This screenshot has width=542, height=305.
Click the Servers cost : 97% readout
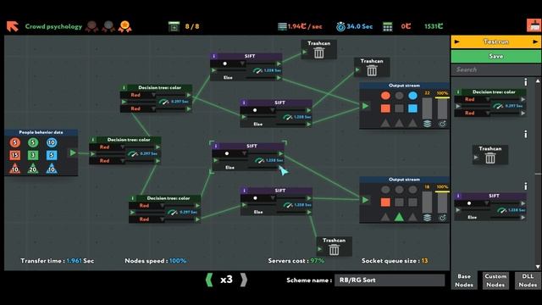pyautogui.click(x=296, y=261)
